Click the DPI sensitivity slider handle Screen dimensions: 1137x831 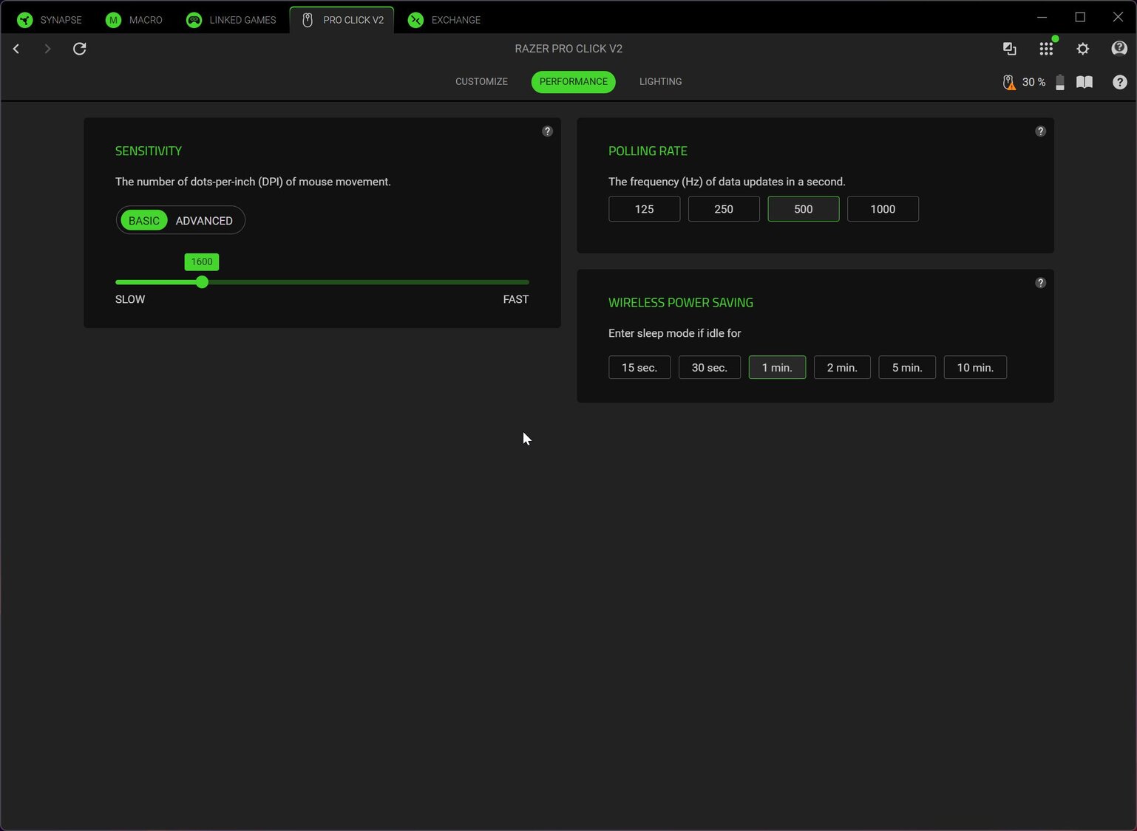point(202,282)
